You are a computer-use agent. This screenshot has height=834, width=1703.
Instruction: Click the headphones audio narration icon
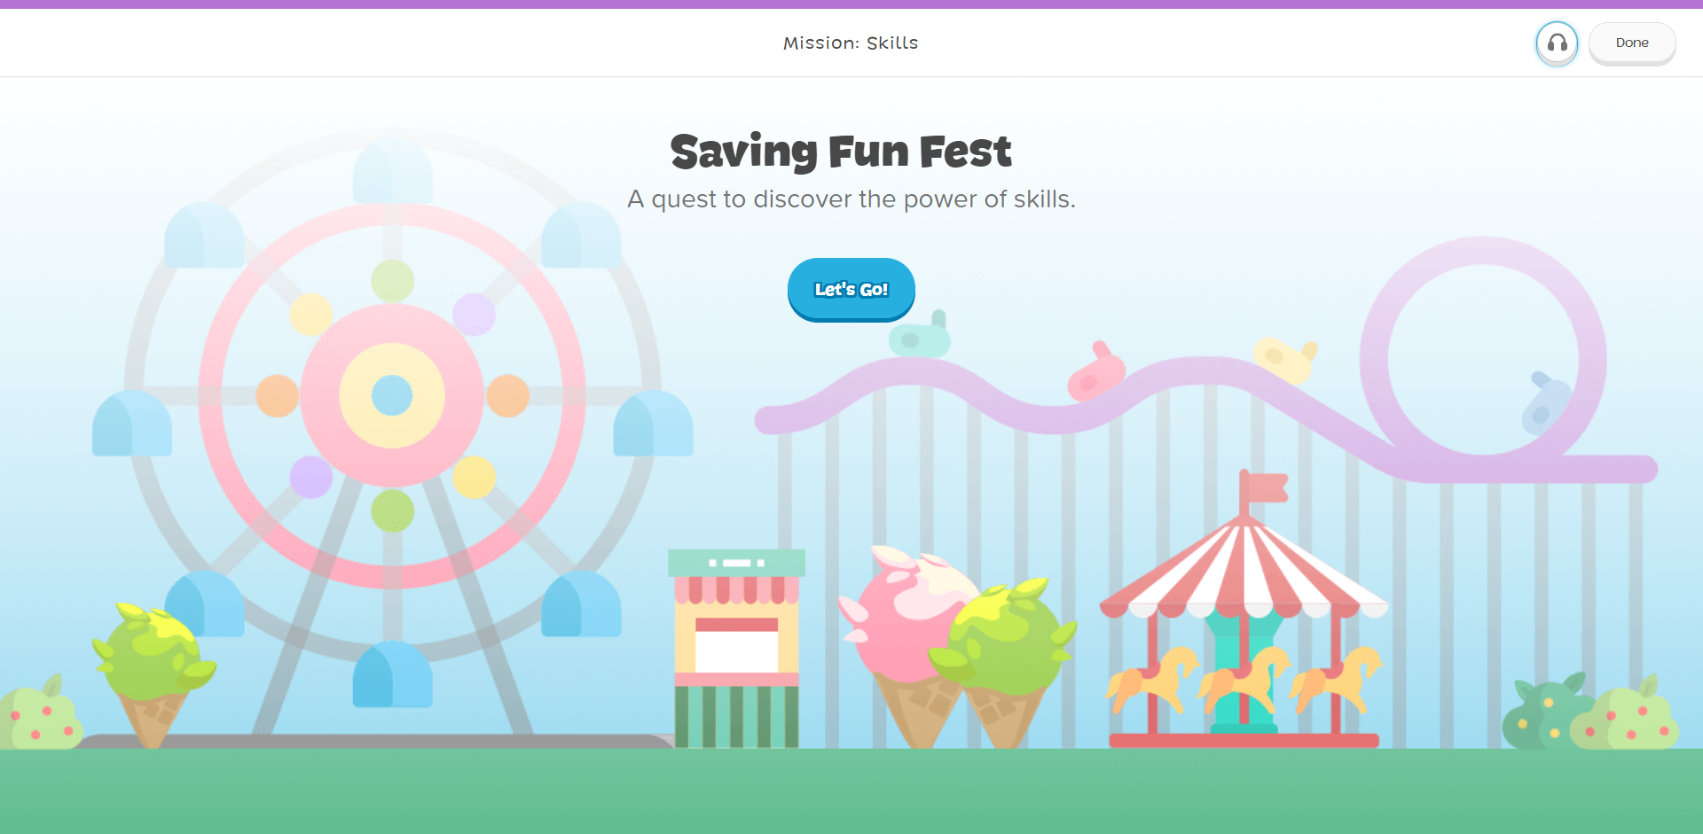point(1557,43)
